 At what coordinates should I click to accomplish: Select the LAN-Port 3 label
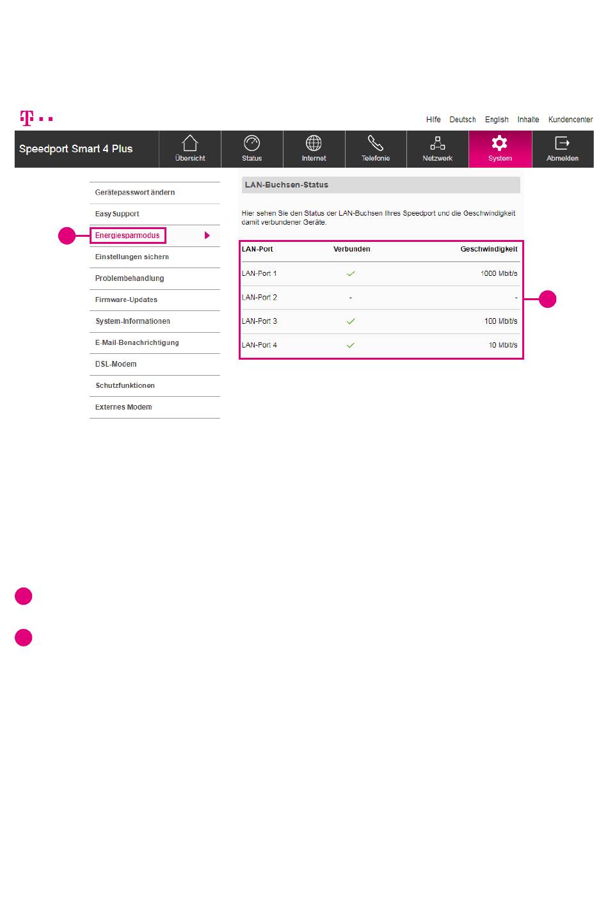pos(259,321)
